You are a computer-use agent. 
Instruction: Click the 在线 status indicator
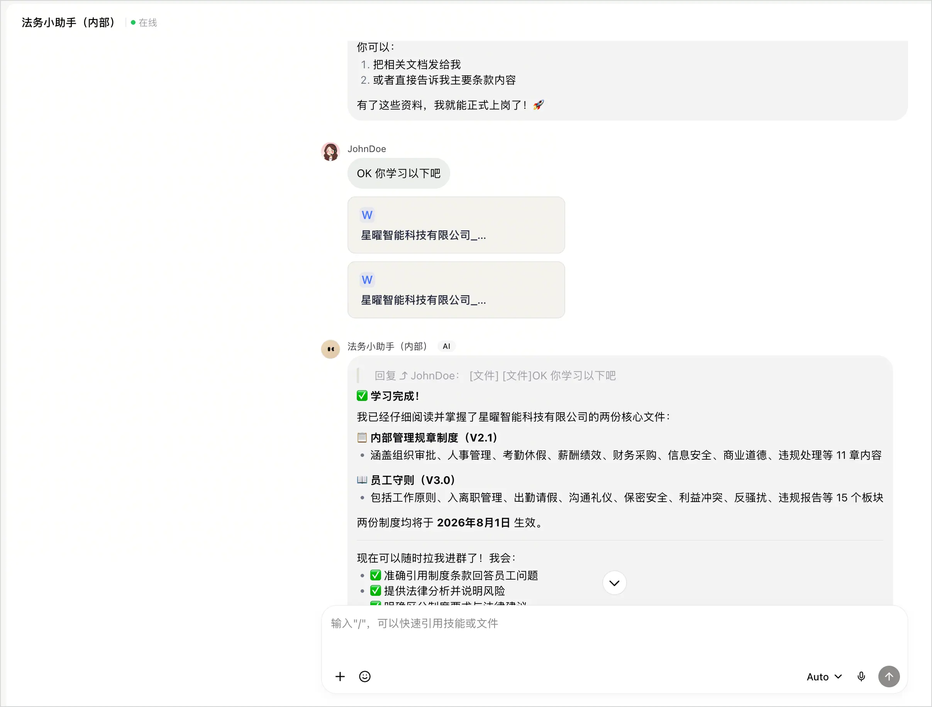point(144,22)
